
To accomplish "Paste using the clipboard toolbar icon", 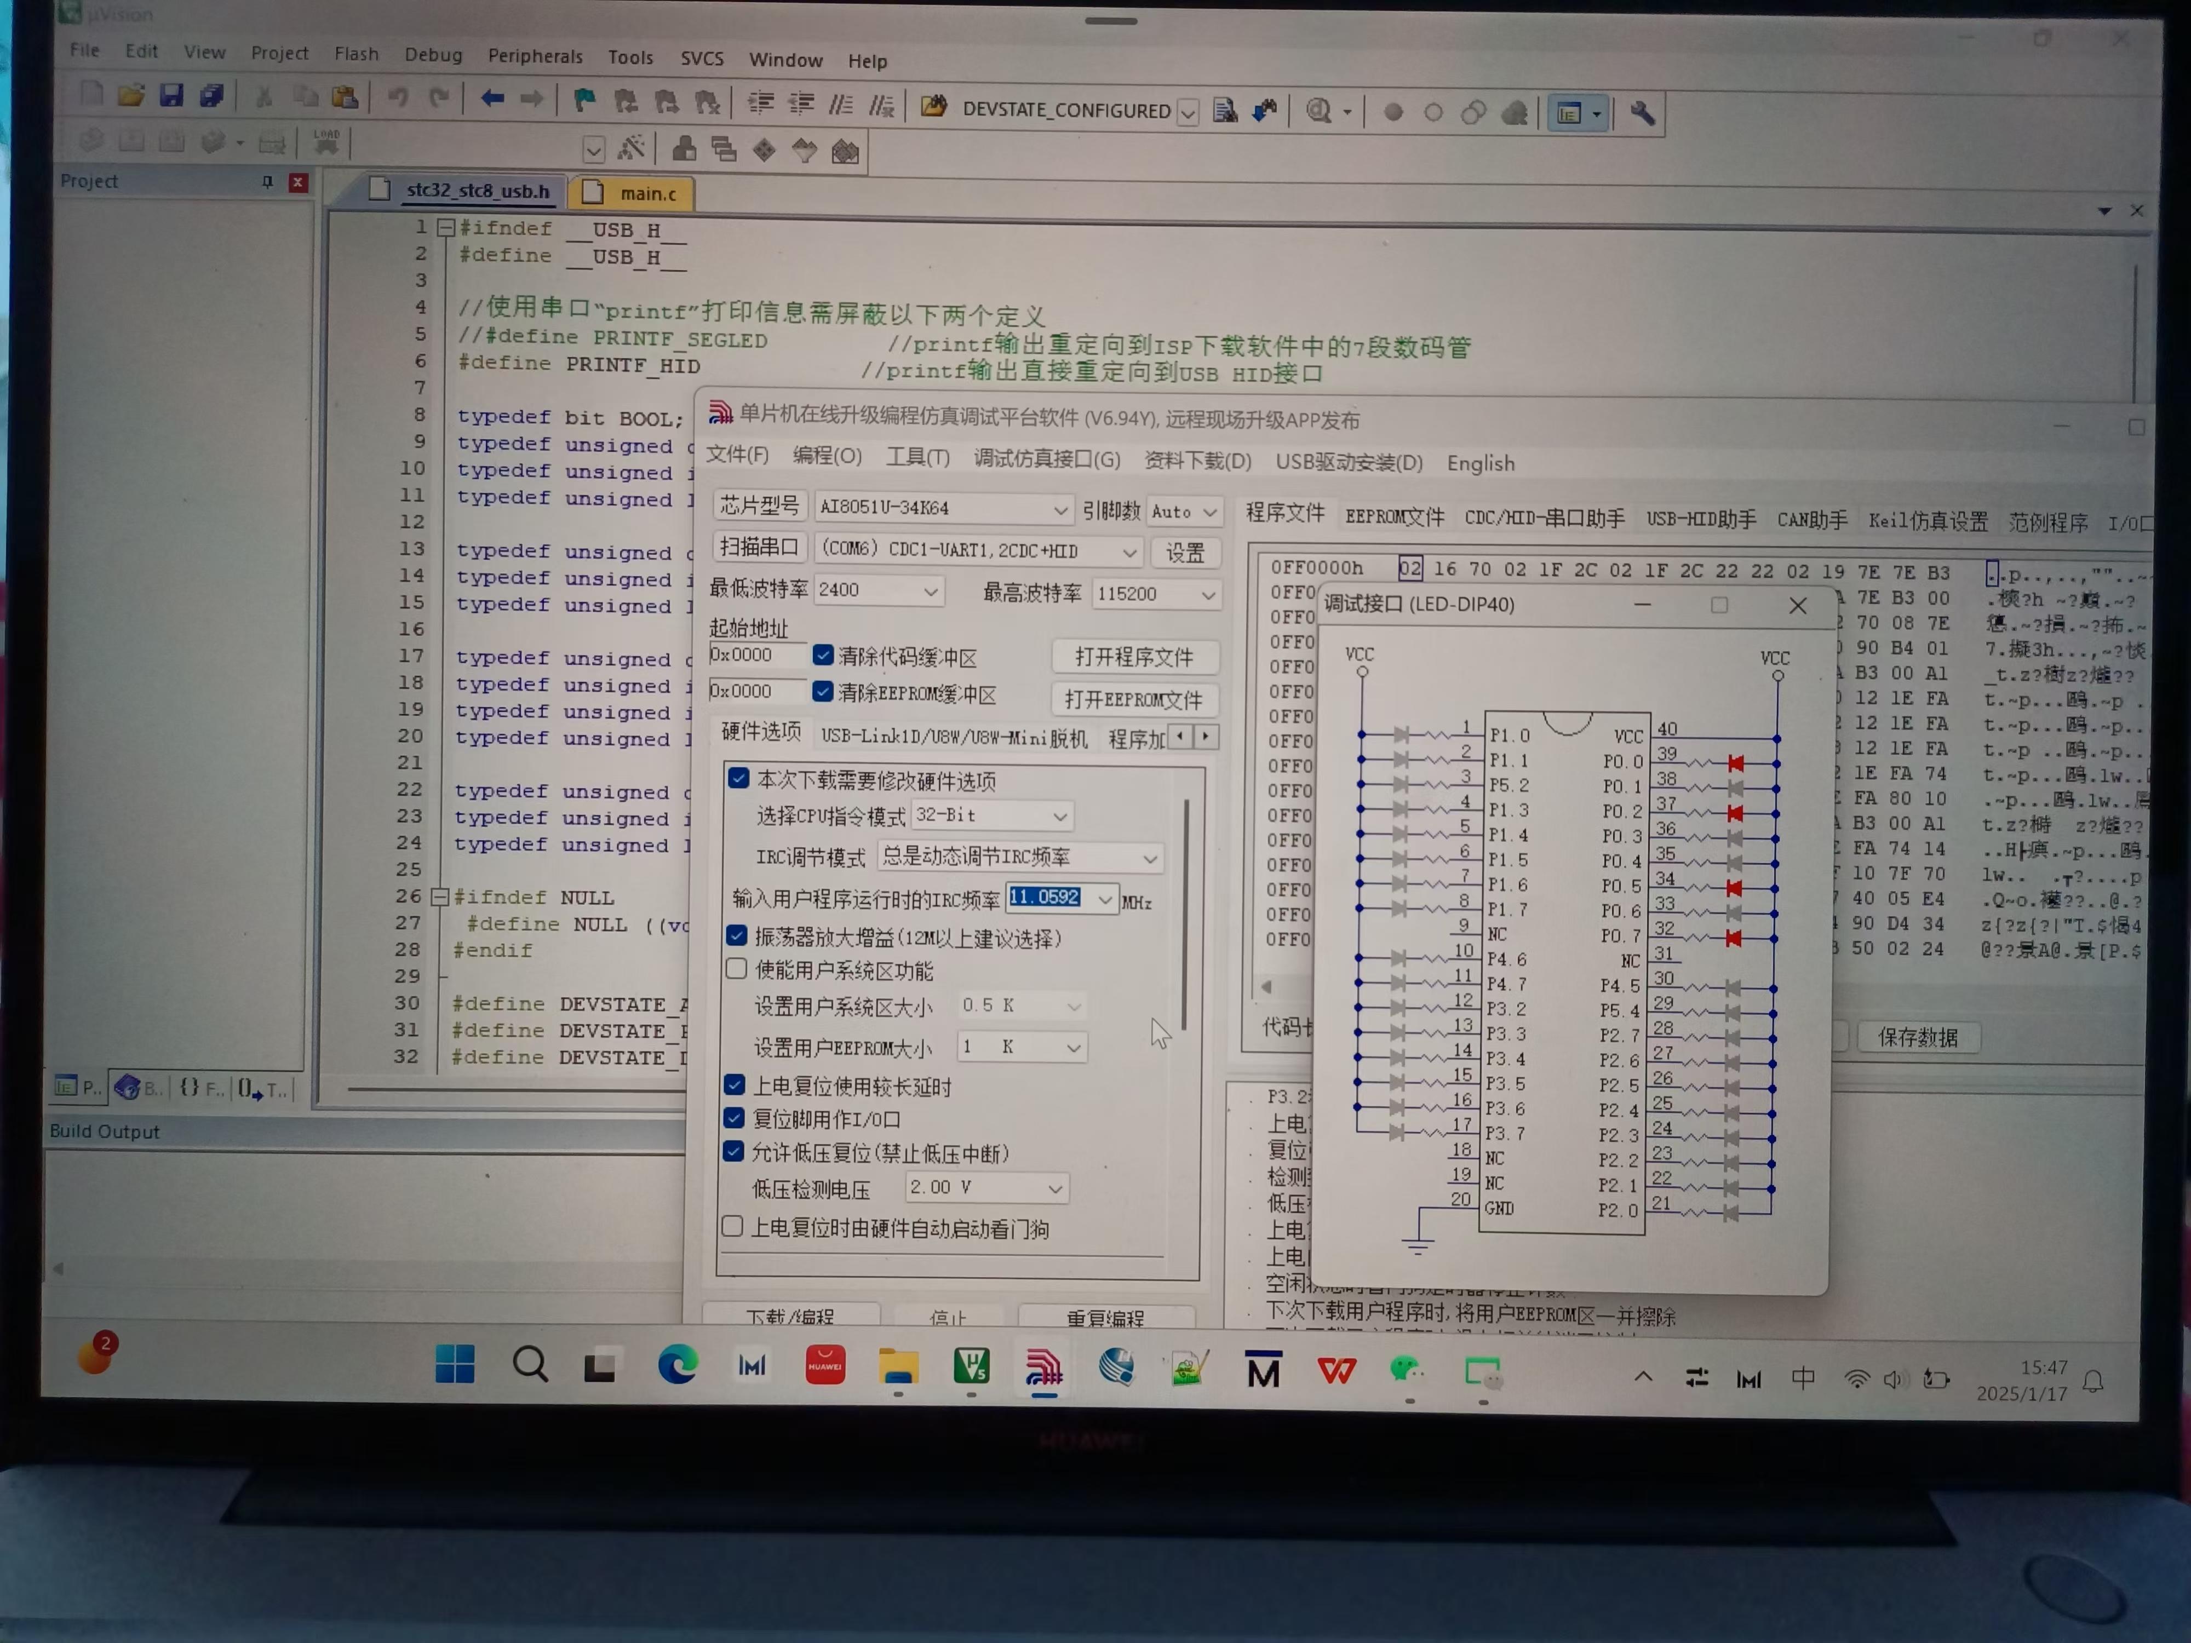I will (x=345, y=97).
